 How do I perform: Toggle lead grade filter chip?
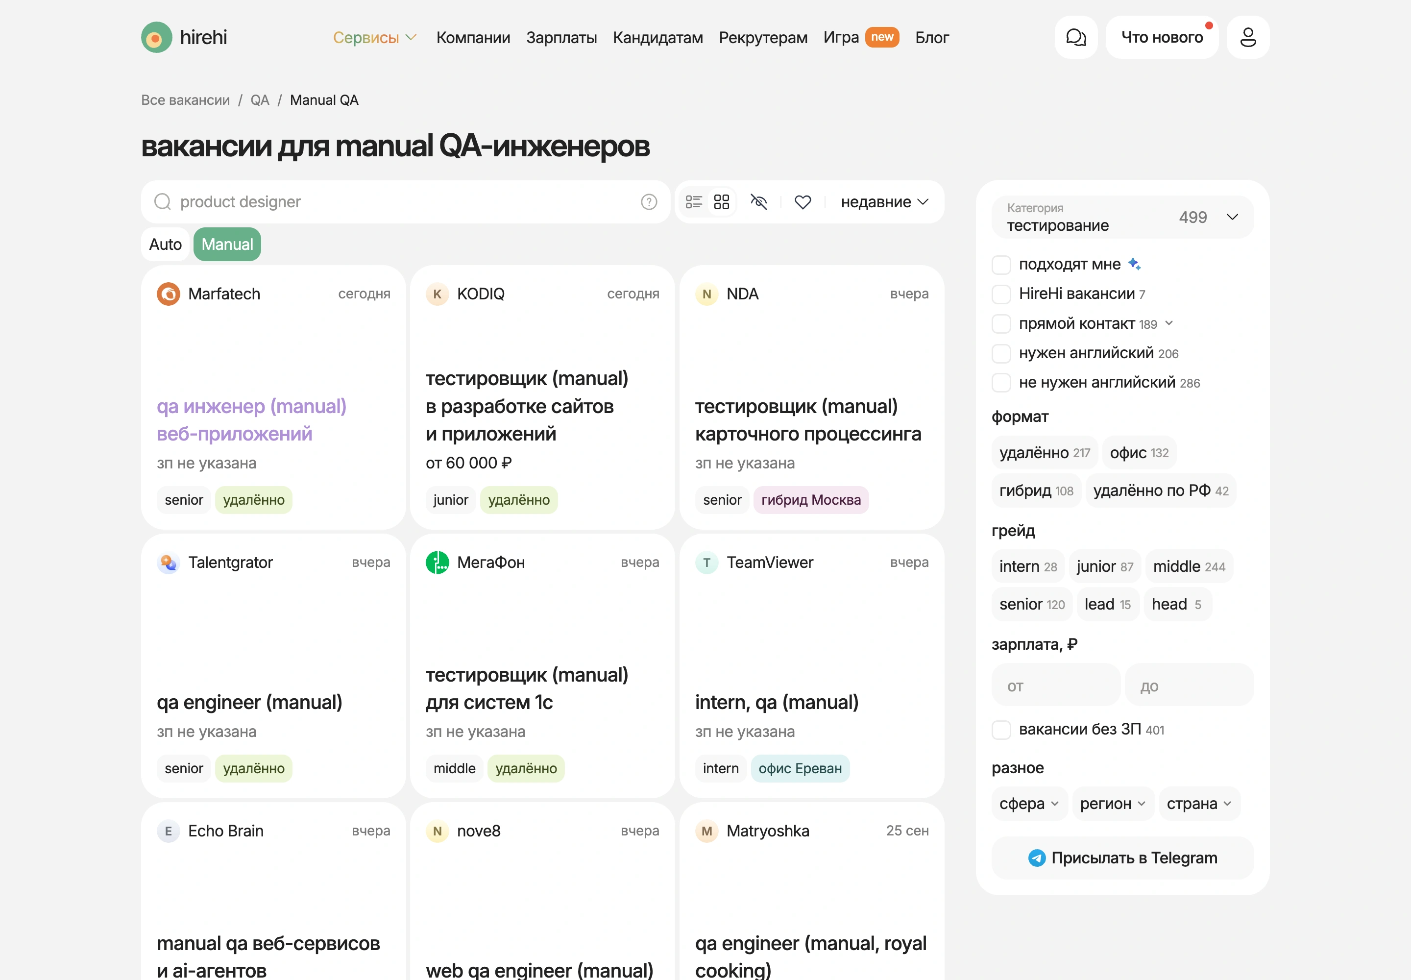(x=1107, y=604)
